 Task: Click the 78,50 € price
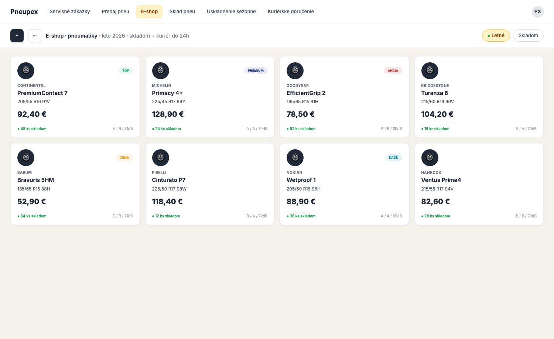point(301,114)
